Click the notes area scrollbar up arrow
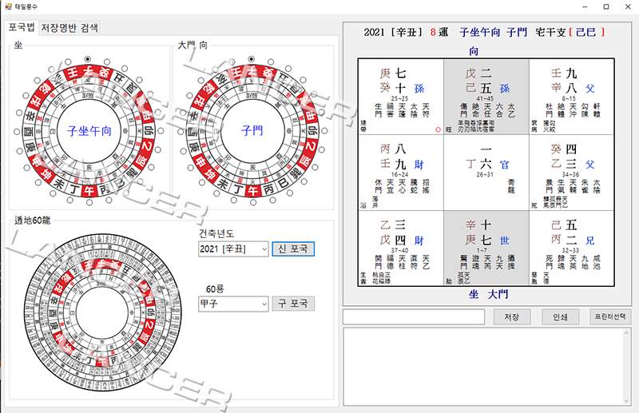 pyautogui.click(x=627, y=332)
